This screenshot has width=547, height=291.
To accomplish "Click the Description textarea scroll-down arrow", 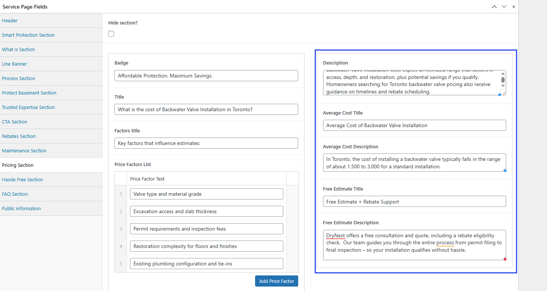I will click(x=503, y=86).
